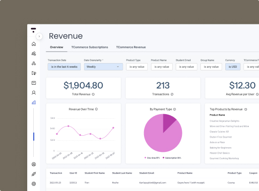Select 'Classic Cuisine 101' product
The height and width of the screenshot is (191, 259).
[x=219, y=132]
